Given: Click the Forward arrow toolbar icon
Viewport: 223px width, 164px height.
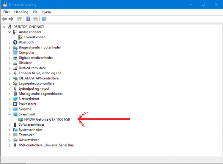Looking at the screenshot, I should pyautogui.click(x=11, y=19).
